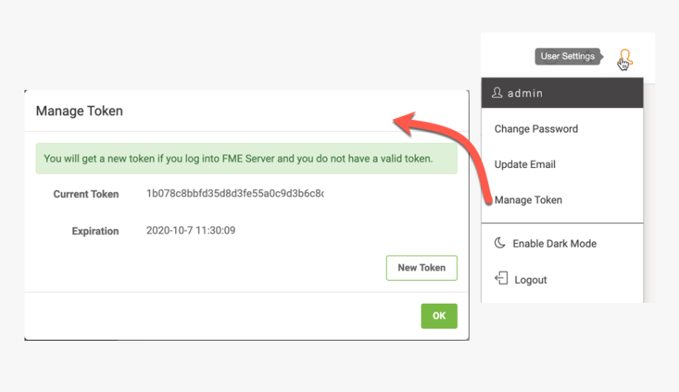The width and height of the screenshot is (679, 392).
Task: Generate a New Token
Action: [x=422, y=268]
